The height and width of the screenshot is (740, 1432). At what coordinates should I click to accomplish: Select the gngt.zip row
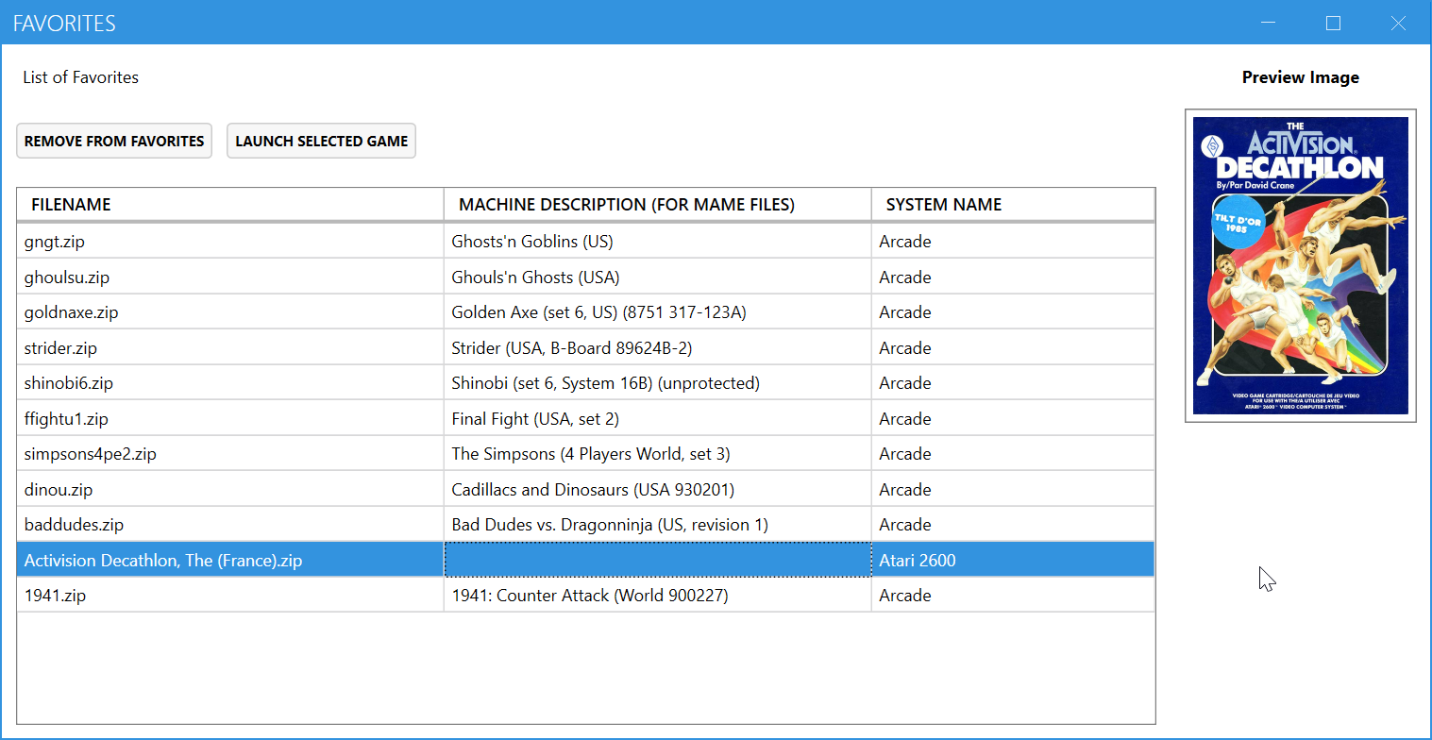[585, 242]
